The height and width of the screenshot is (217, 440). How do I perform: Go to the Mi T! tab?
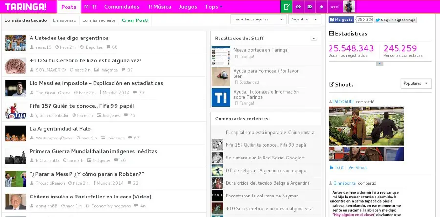pos(90,7)
